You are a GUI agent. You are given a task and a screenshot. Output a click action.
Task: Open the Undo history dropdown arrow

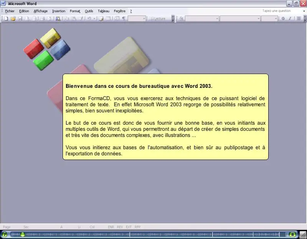[94, 18]
